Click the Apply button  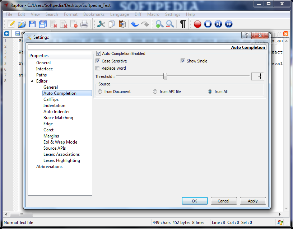coord(253,201)
